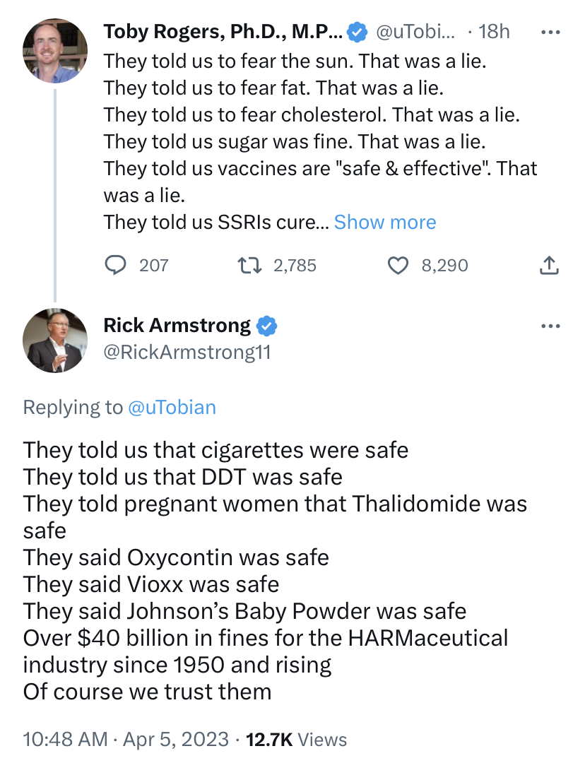This screenshot has height=763, width=585.
Task: Click the share icon on Toby's tweet
Action: point(550,265)
